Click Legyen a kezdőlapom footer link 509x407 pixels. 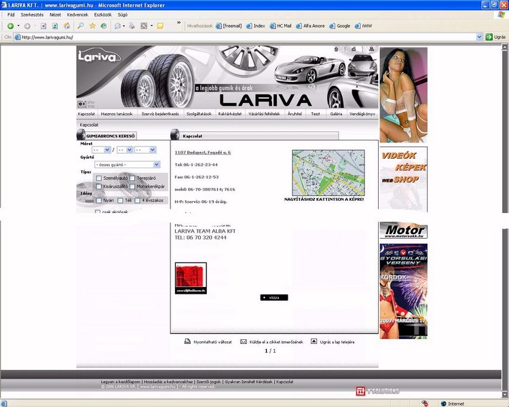120,382
